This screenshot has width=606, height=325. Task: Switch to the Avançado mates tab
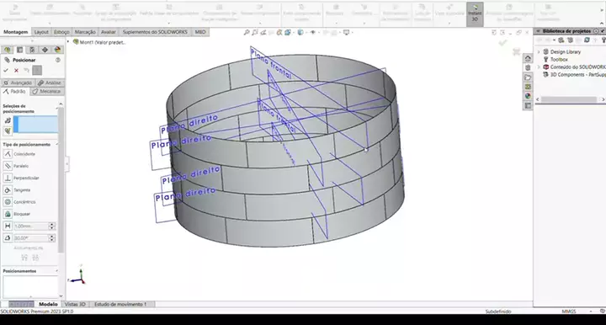tap(18, 83)
